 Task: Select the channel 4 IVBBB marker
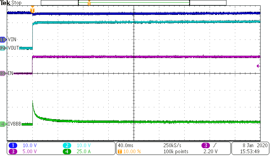tap(3, 124)
